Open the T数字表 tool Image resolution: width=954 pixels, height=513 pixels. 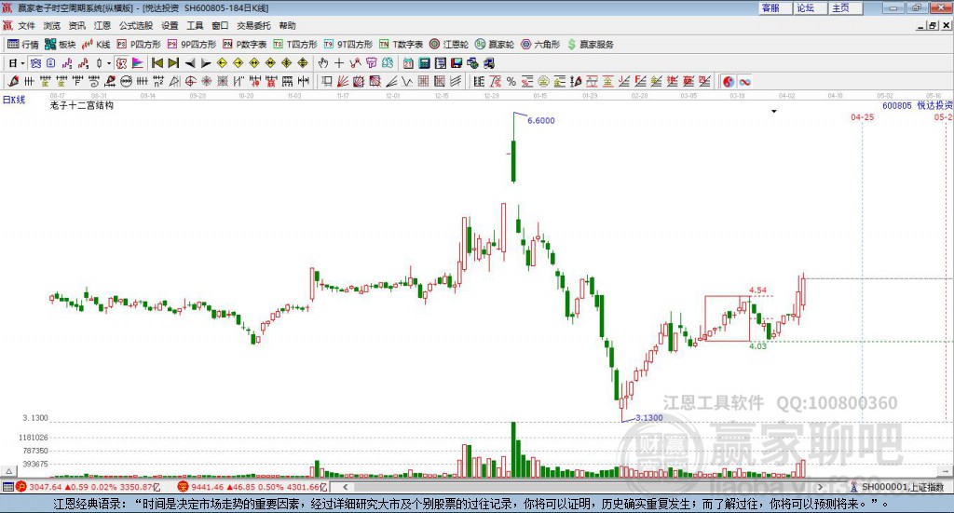point(401,45)
